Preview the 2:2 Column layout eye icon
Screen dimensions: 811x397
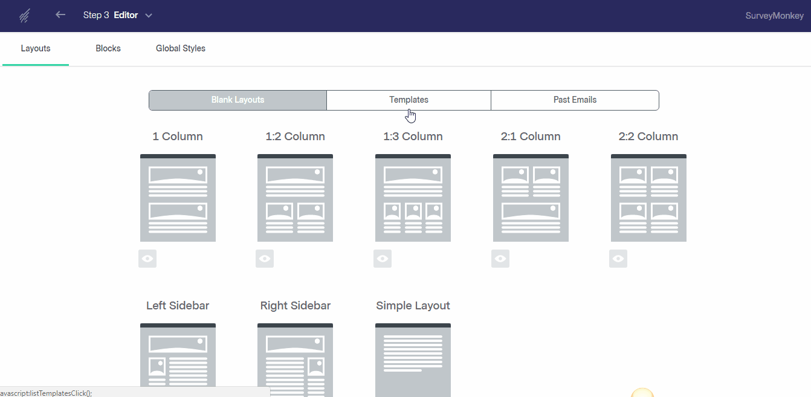click(618, 259)
